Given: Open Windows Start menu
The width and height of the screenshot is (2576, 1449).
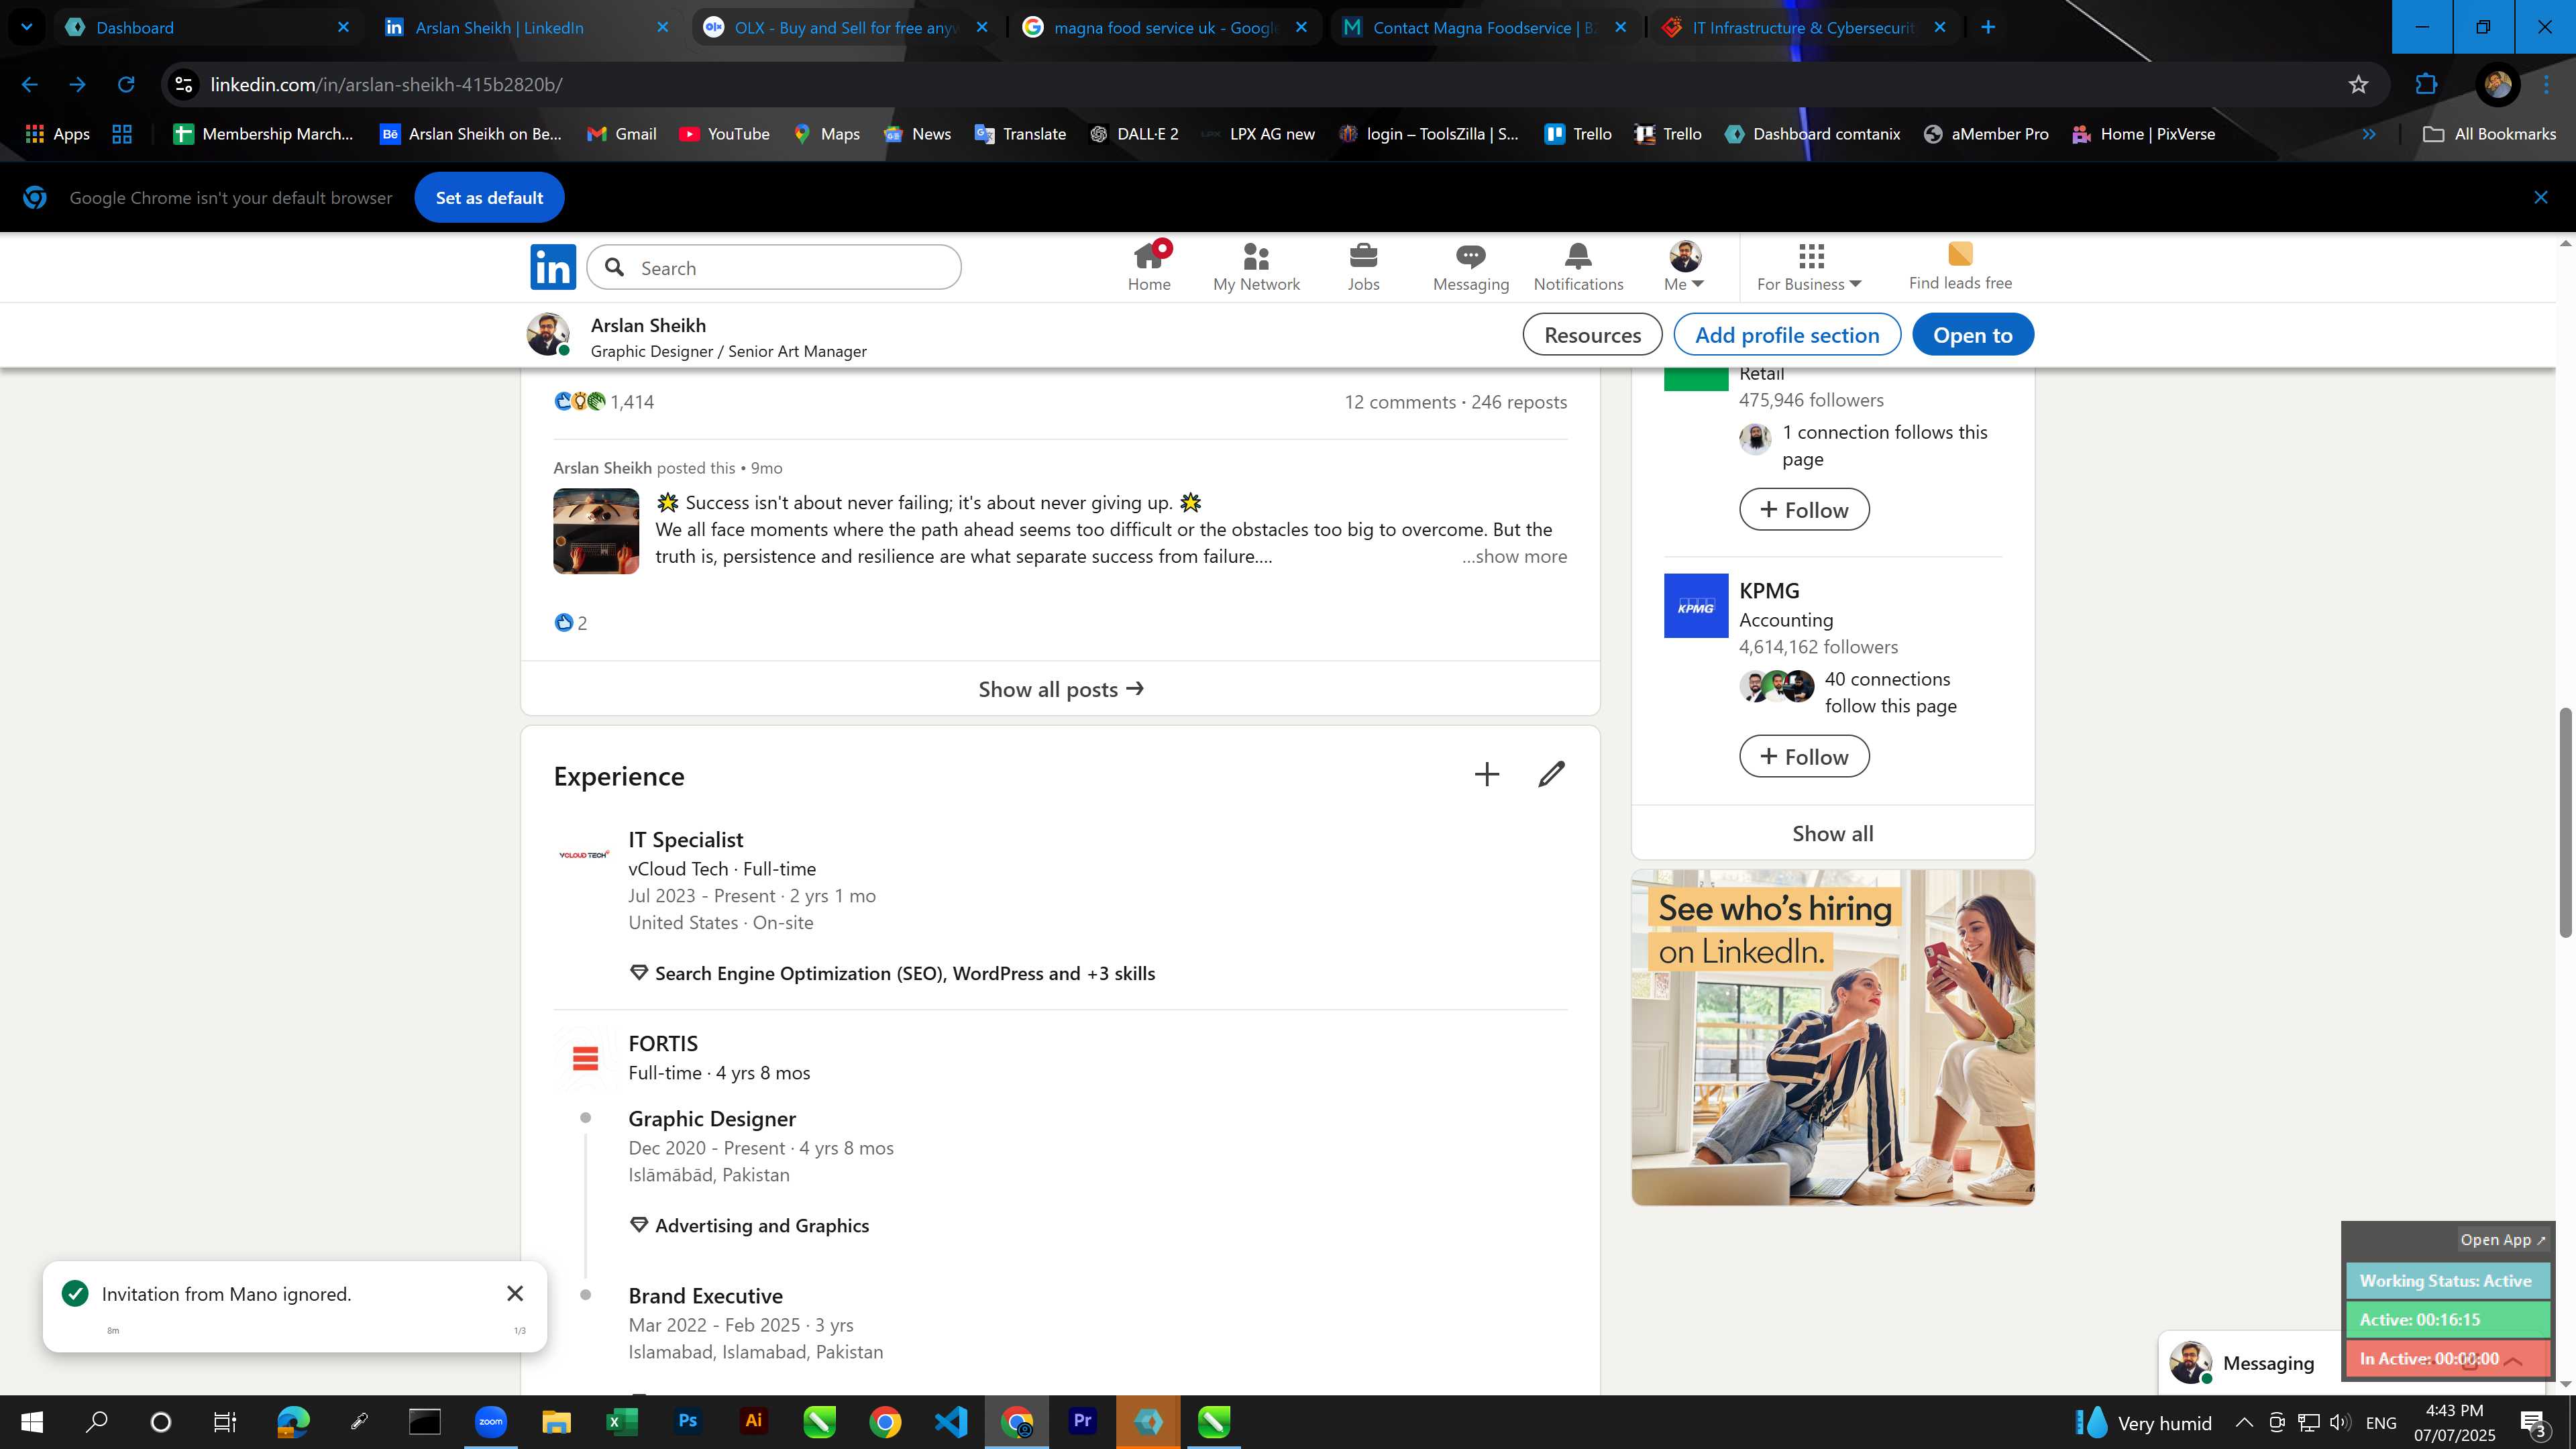Looking at the screenshot, I should (x=32, y=1421).
